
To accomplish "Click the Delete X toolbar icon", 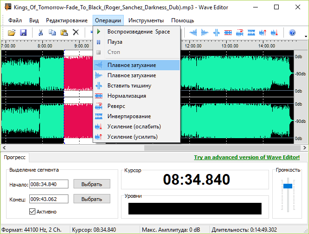I will pyautogui.click(x=76, y=32).
